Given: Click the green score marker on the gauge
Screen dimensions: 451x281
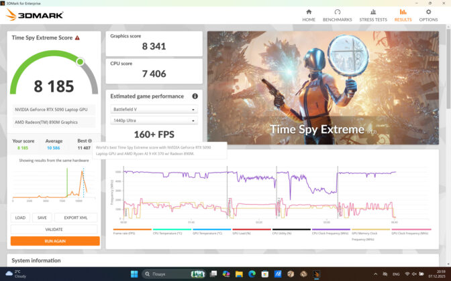Looking at the screenshot, I should click(x=81, y=62).
